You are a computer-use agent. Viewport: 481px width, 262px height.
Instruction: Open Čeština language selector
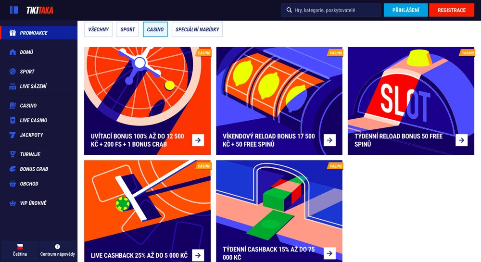20,250
